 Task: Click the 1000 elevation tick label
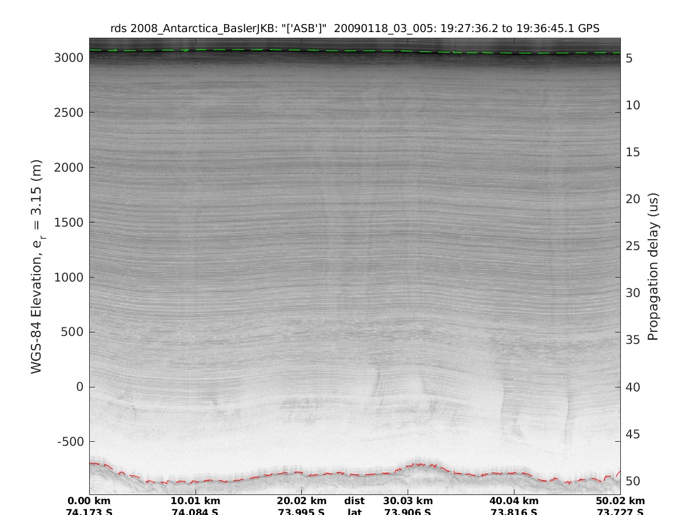click(x=69, y=278)
